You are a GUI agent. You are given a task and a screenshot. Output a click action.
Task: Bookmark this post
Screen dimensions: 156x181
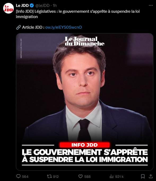point(143,176)
